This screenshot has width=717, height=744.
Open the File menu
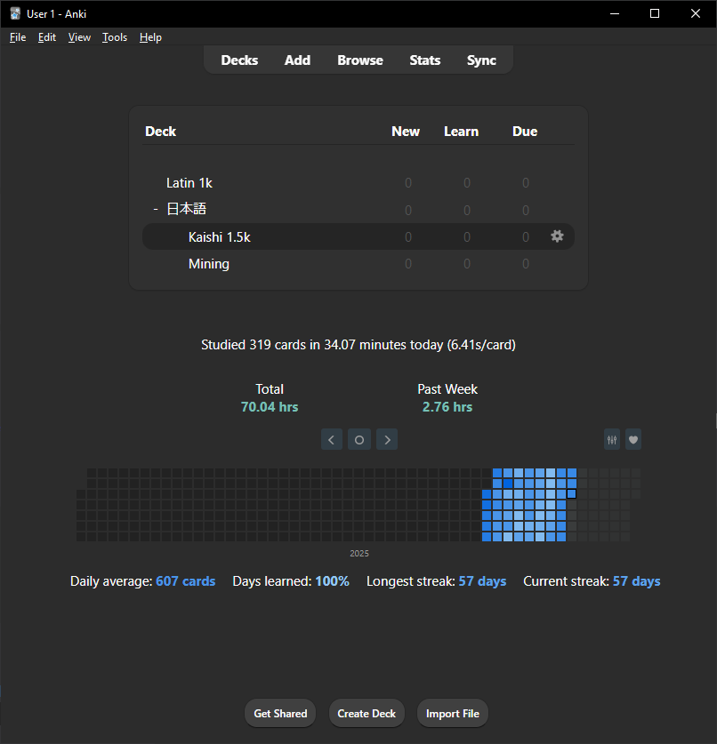(18, 37)
